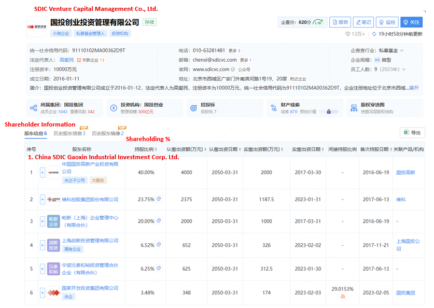The image size is (434, 308).
Task: Expand row 1 shareholder plus button
Action: 43,172
